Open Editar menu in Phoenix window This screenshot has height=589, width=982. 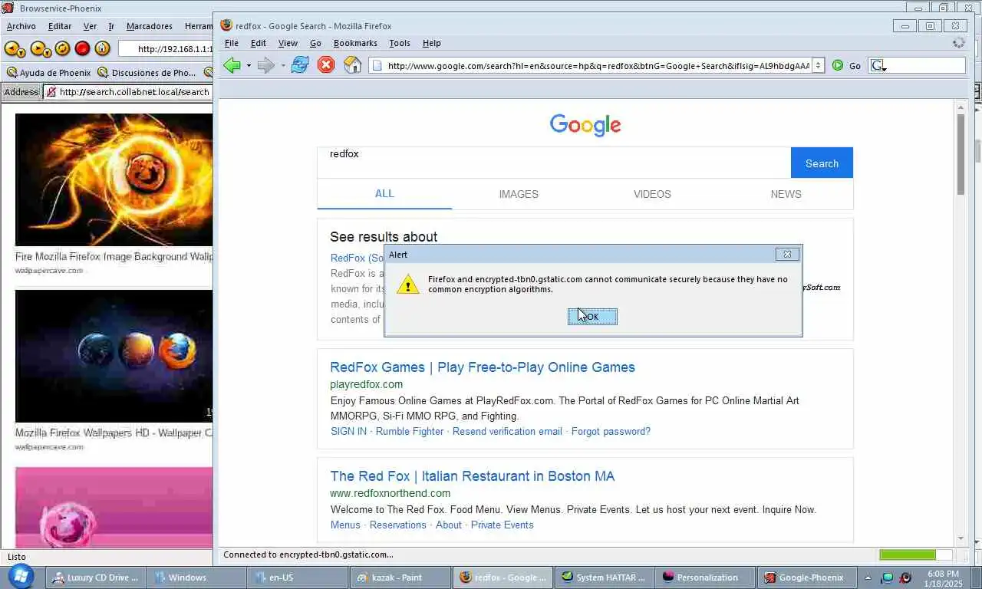coord(60,26)
